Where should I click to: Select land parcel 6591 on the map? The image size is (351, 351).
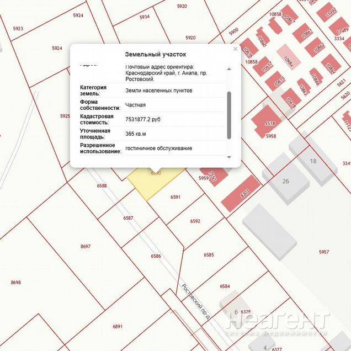175,197
